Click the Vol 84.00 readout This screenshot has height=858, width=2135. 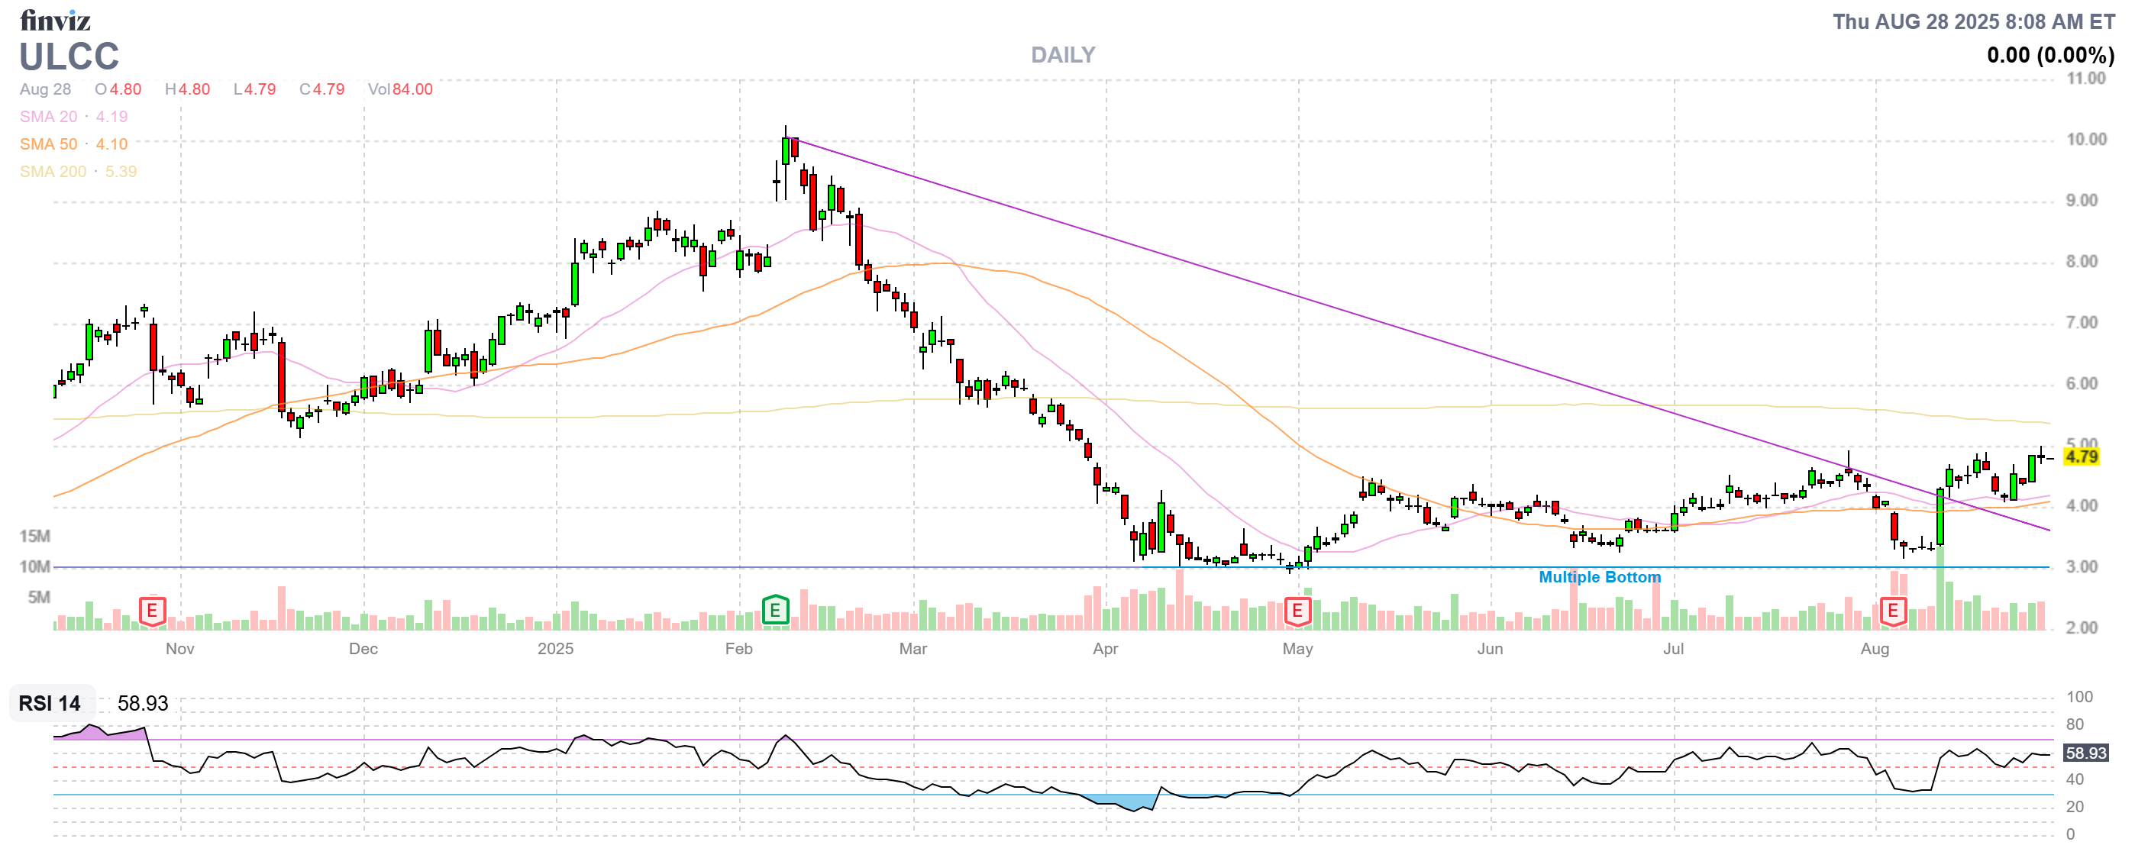point(399,89)
